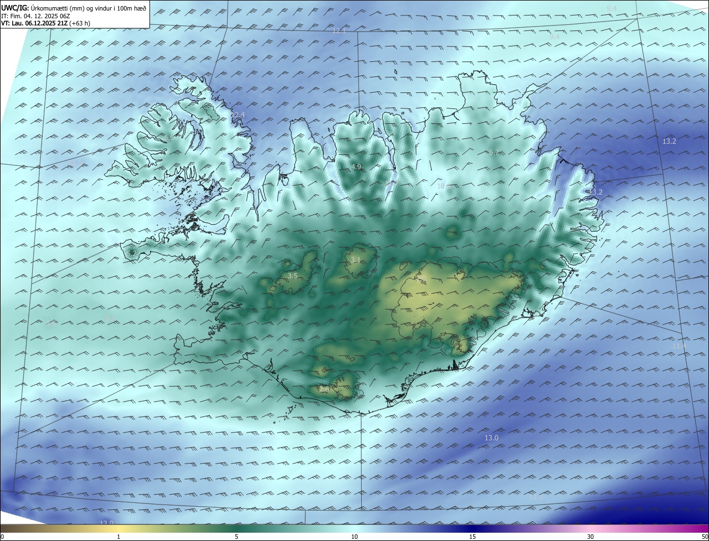Image resolution: width=709 pixels, height=541 pixels.
Task: Click the 10.5 value label on the map
Action: pos(443,186)
